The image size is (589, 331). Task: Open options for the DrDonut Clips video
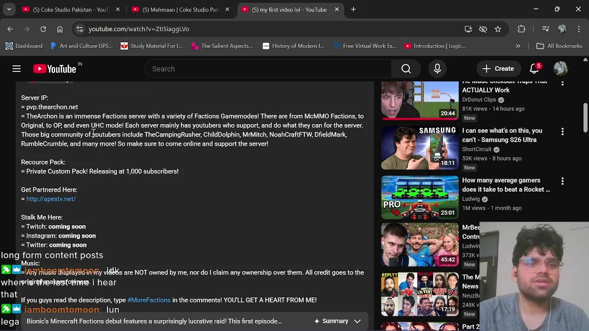[562, 83]
